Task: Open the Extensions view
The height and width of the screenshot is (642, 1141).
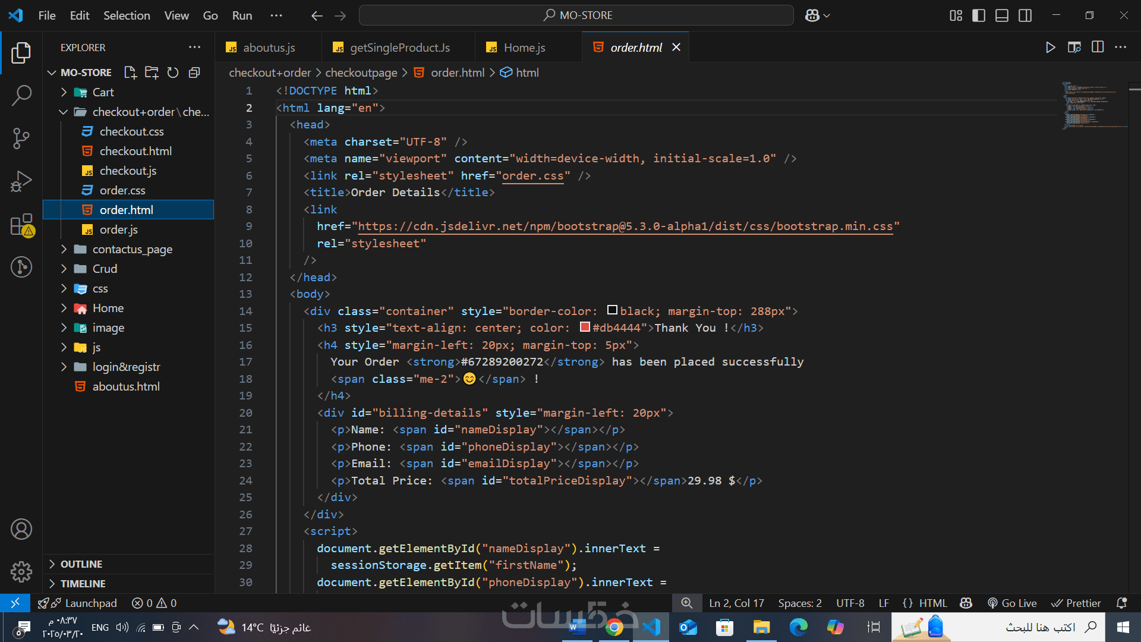Action: (x=21, y=225)
